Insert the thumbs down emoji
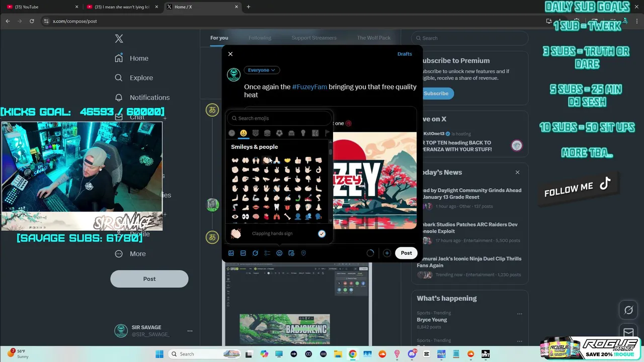644x362 pixels. [x=308, y=160]
